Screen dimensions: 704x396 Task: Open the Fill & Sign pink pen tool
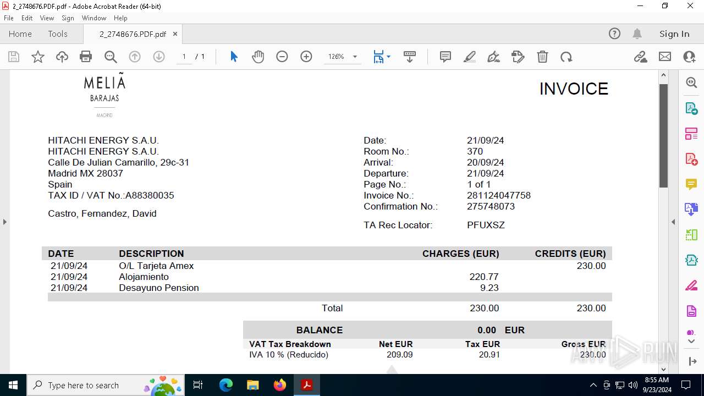[691, 285]
